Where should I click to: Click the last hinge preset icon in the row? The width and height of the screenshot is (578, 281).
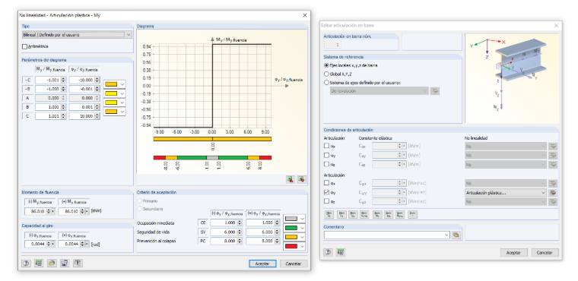pyautogui.click(x=413, y=214)
